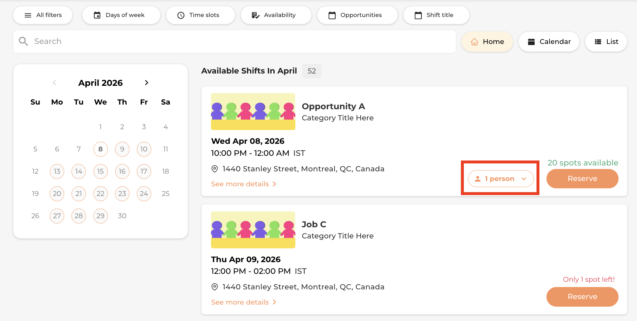Click location pin icon for Job C
The width and height of the screenshot is (637, 321).
[x=214, y=287]
